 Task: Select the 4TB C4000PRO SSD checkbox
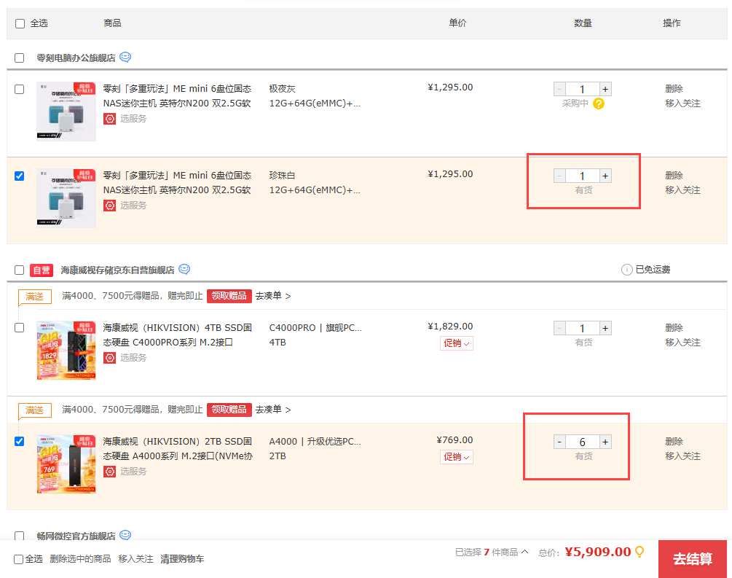pyautogui.click(x=20, y=327)
